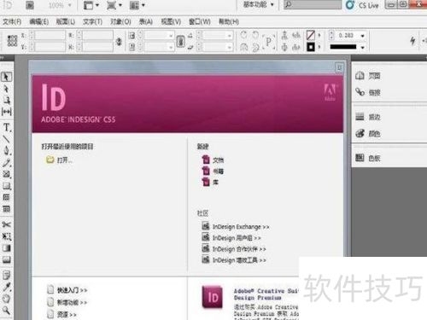The image size is (427, 320).
Task: Click the fill color swatch box
Action: click(310, 36)
